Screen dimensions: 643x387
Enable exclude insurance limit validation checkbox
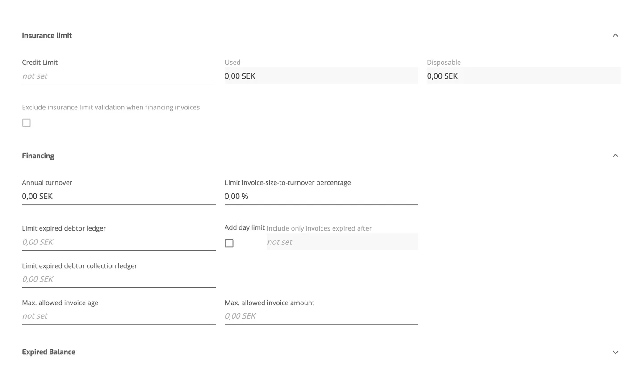coord(26,123)
